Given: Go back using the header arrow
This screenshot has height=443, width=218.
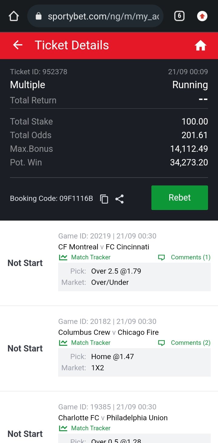Looking at the screenshot, I should pyautogui.click(x=18, y=45).
